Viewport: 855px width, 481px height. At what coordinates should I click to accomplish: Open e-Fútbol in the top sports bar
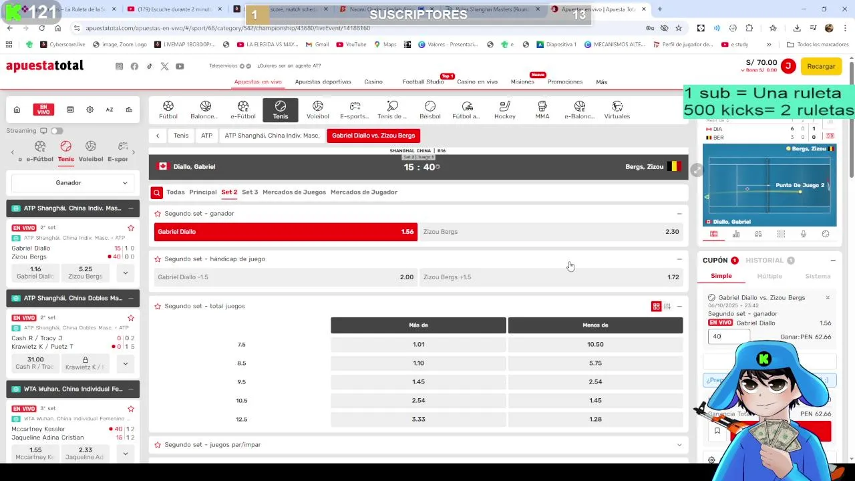[x=243, y=110]
